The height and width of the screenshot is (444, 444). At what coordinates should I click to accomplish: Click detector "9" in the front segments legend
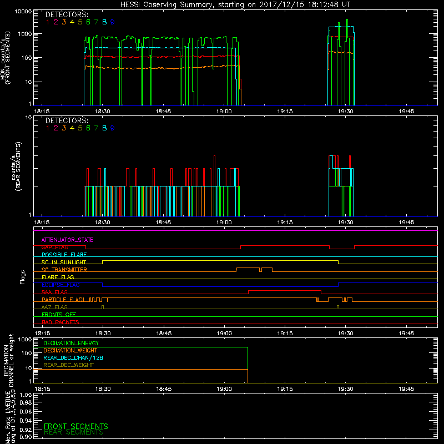113,22
